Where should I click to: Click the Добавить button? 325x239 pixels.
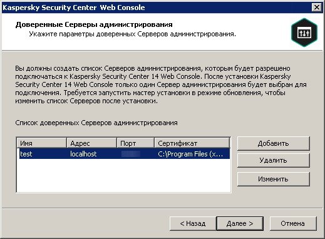pos(273,143)
